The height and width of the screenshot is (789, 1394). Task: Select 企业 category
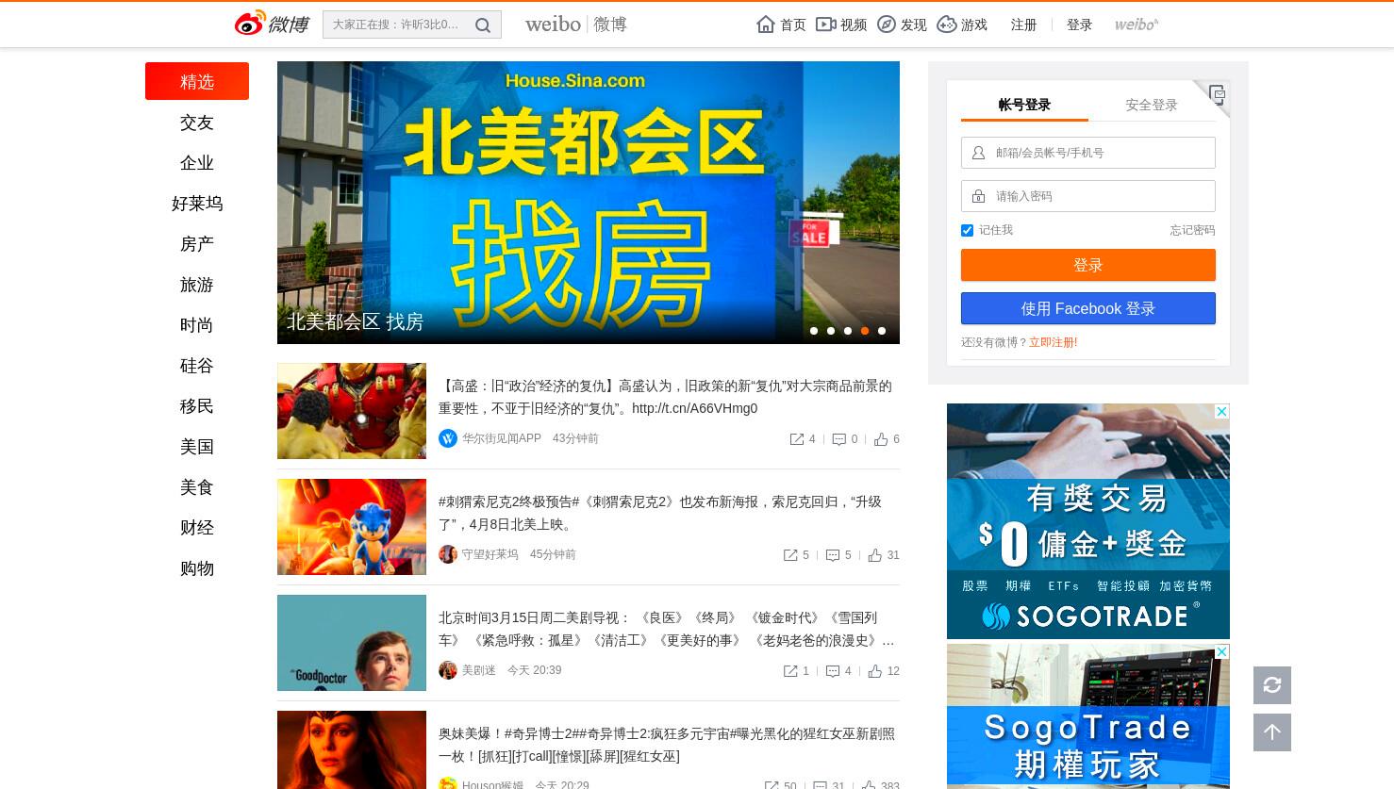[x=197, y=163]
